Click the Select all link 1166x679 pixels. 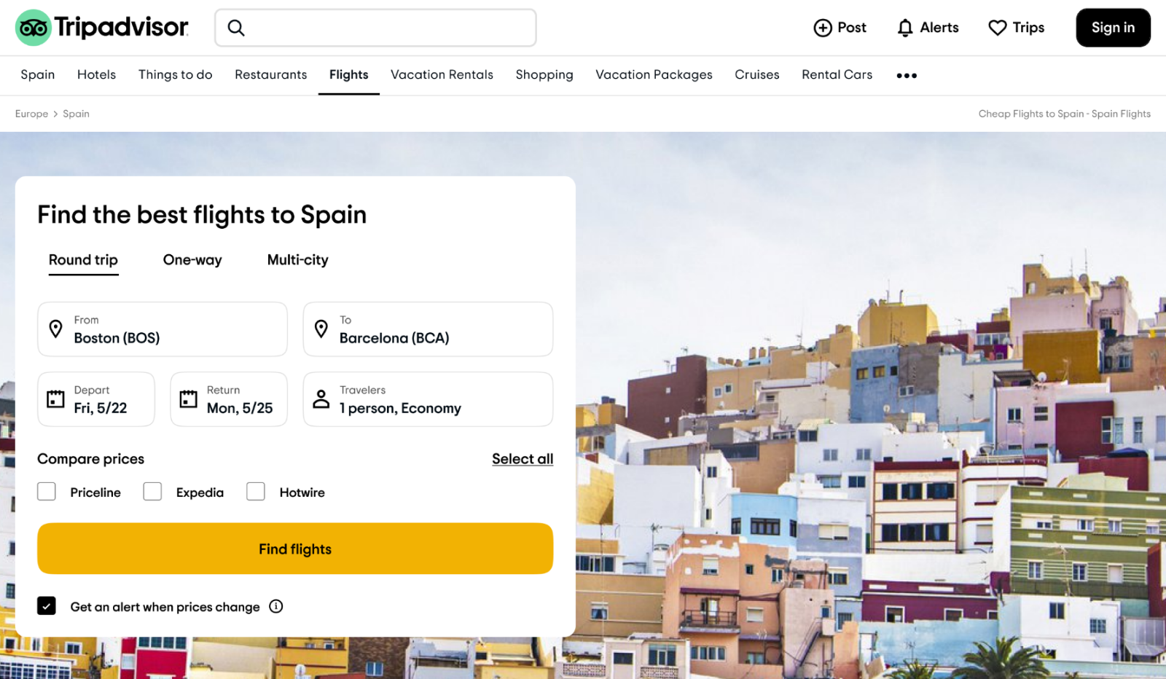(523, 459)
